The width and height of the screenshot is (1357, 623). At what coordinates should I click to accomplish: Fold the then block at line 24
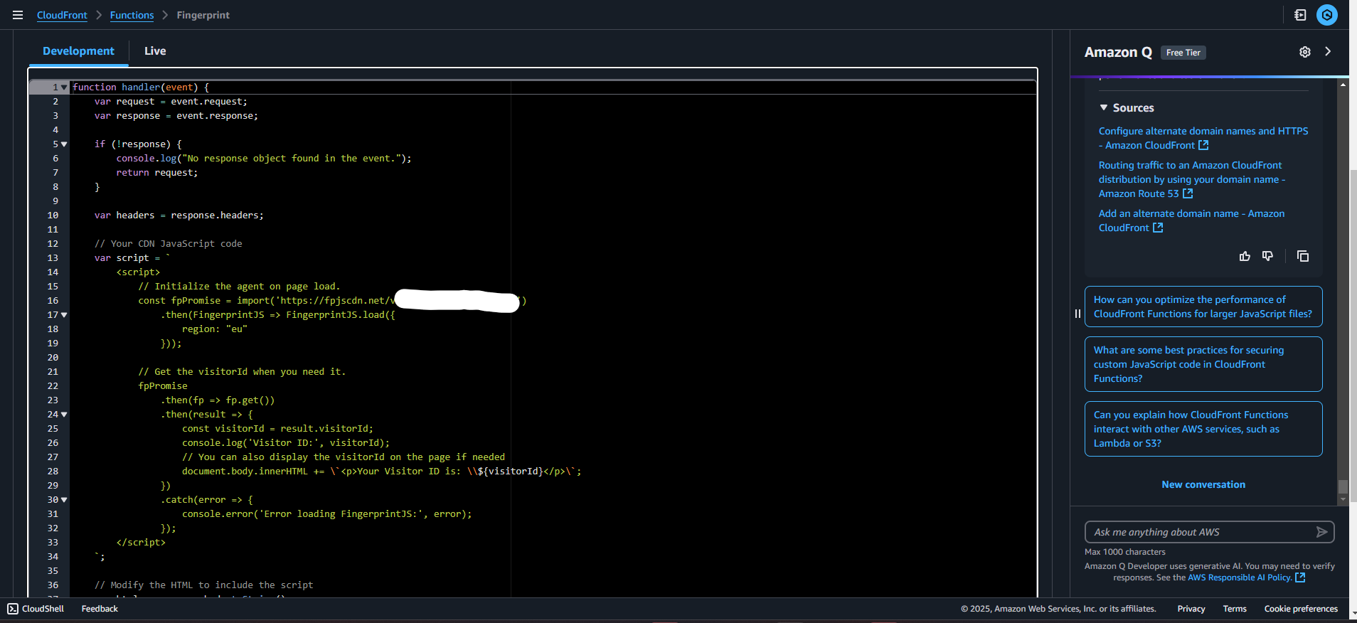click(x=64, y=415)
